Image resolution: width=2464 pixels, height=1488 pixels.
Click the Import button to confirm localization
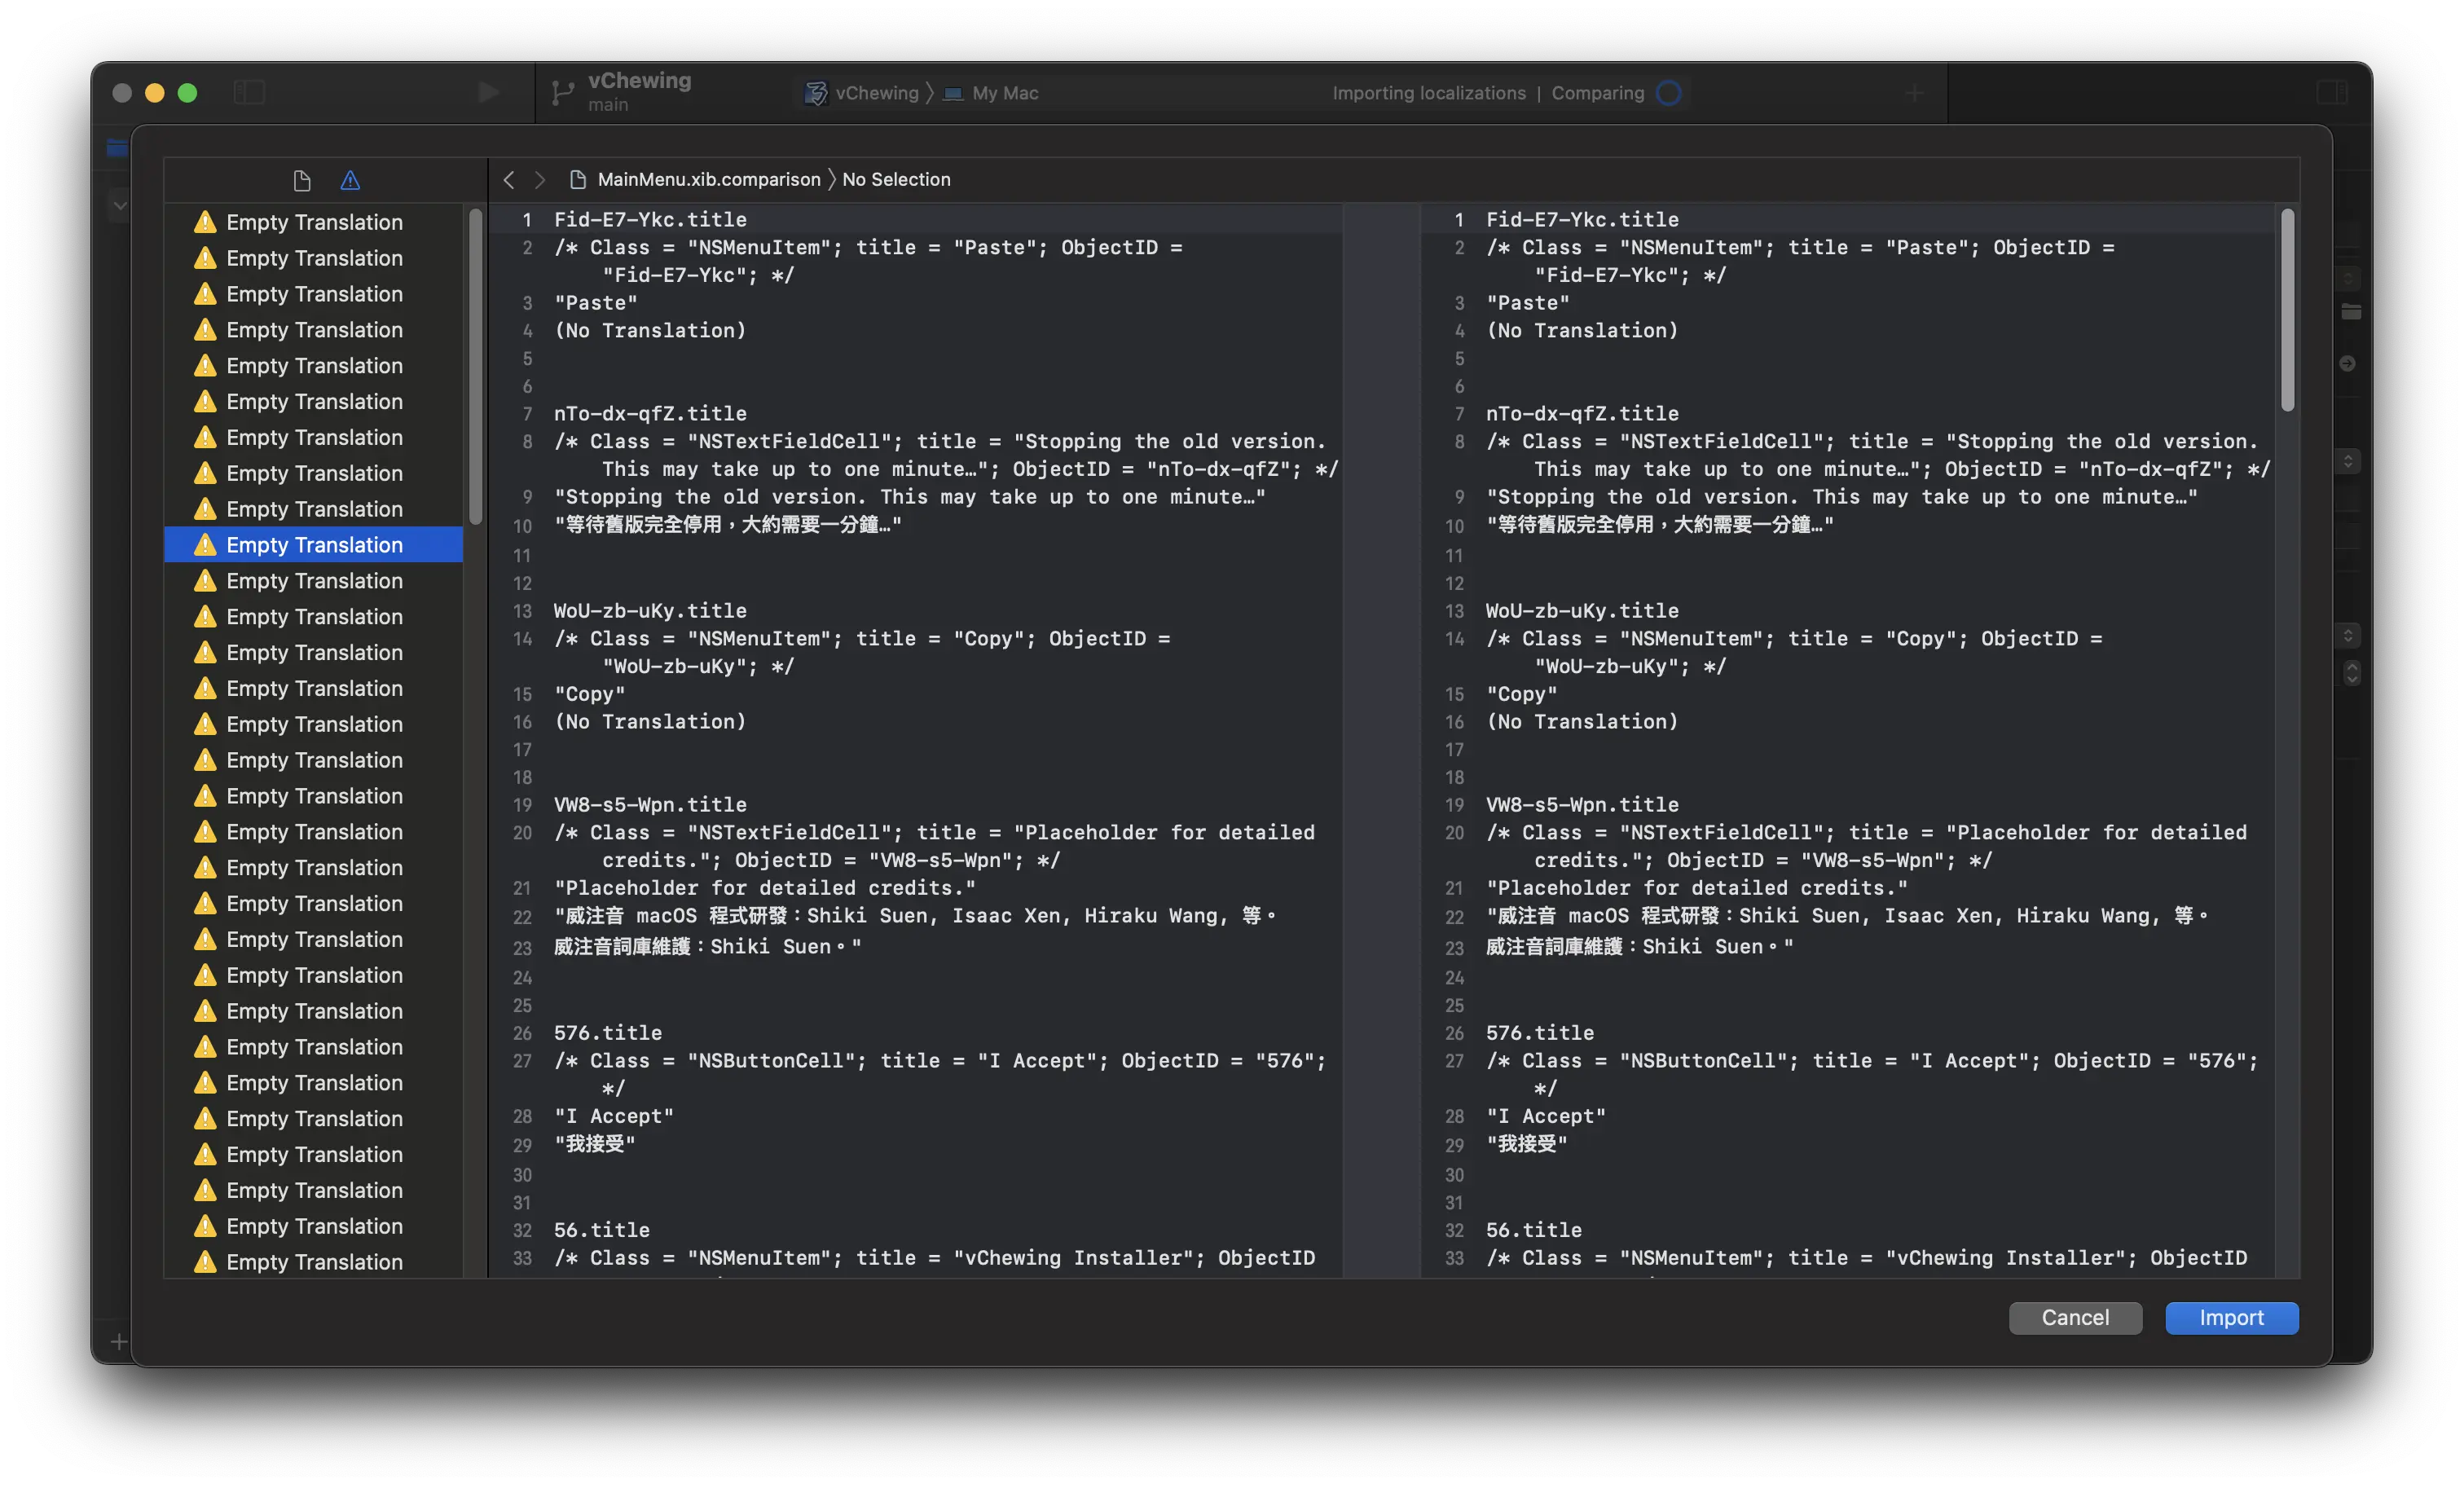2232,1317
